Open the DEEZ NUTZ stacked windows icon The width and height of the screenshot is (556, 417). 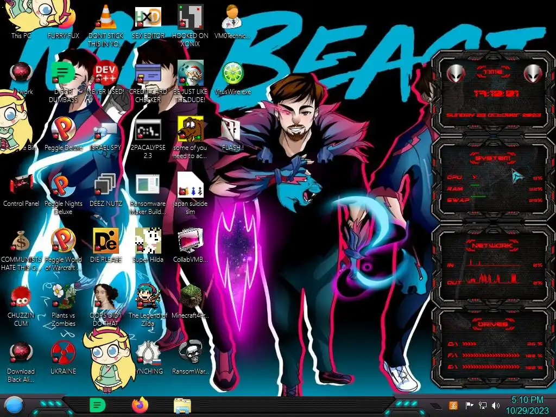[x=106, y=190]
